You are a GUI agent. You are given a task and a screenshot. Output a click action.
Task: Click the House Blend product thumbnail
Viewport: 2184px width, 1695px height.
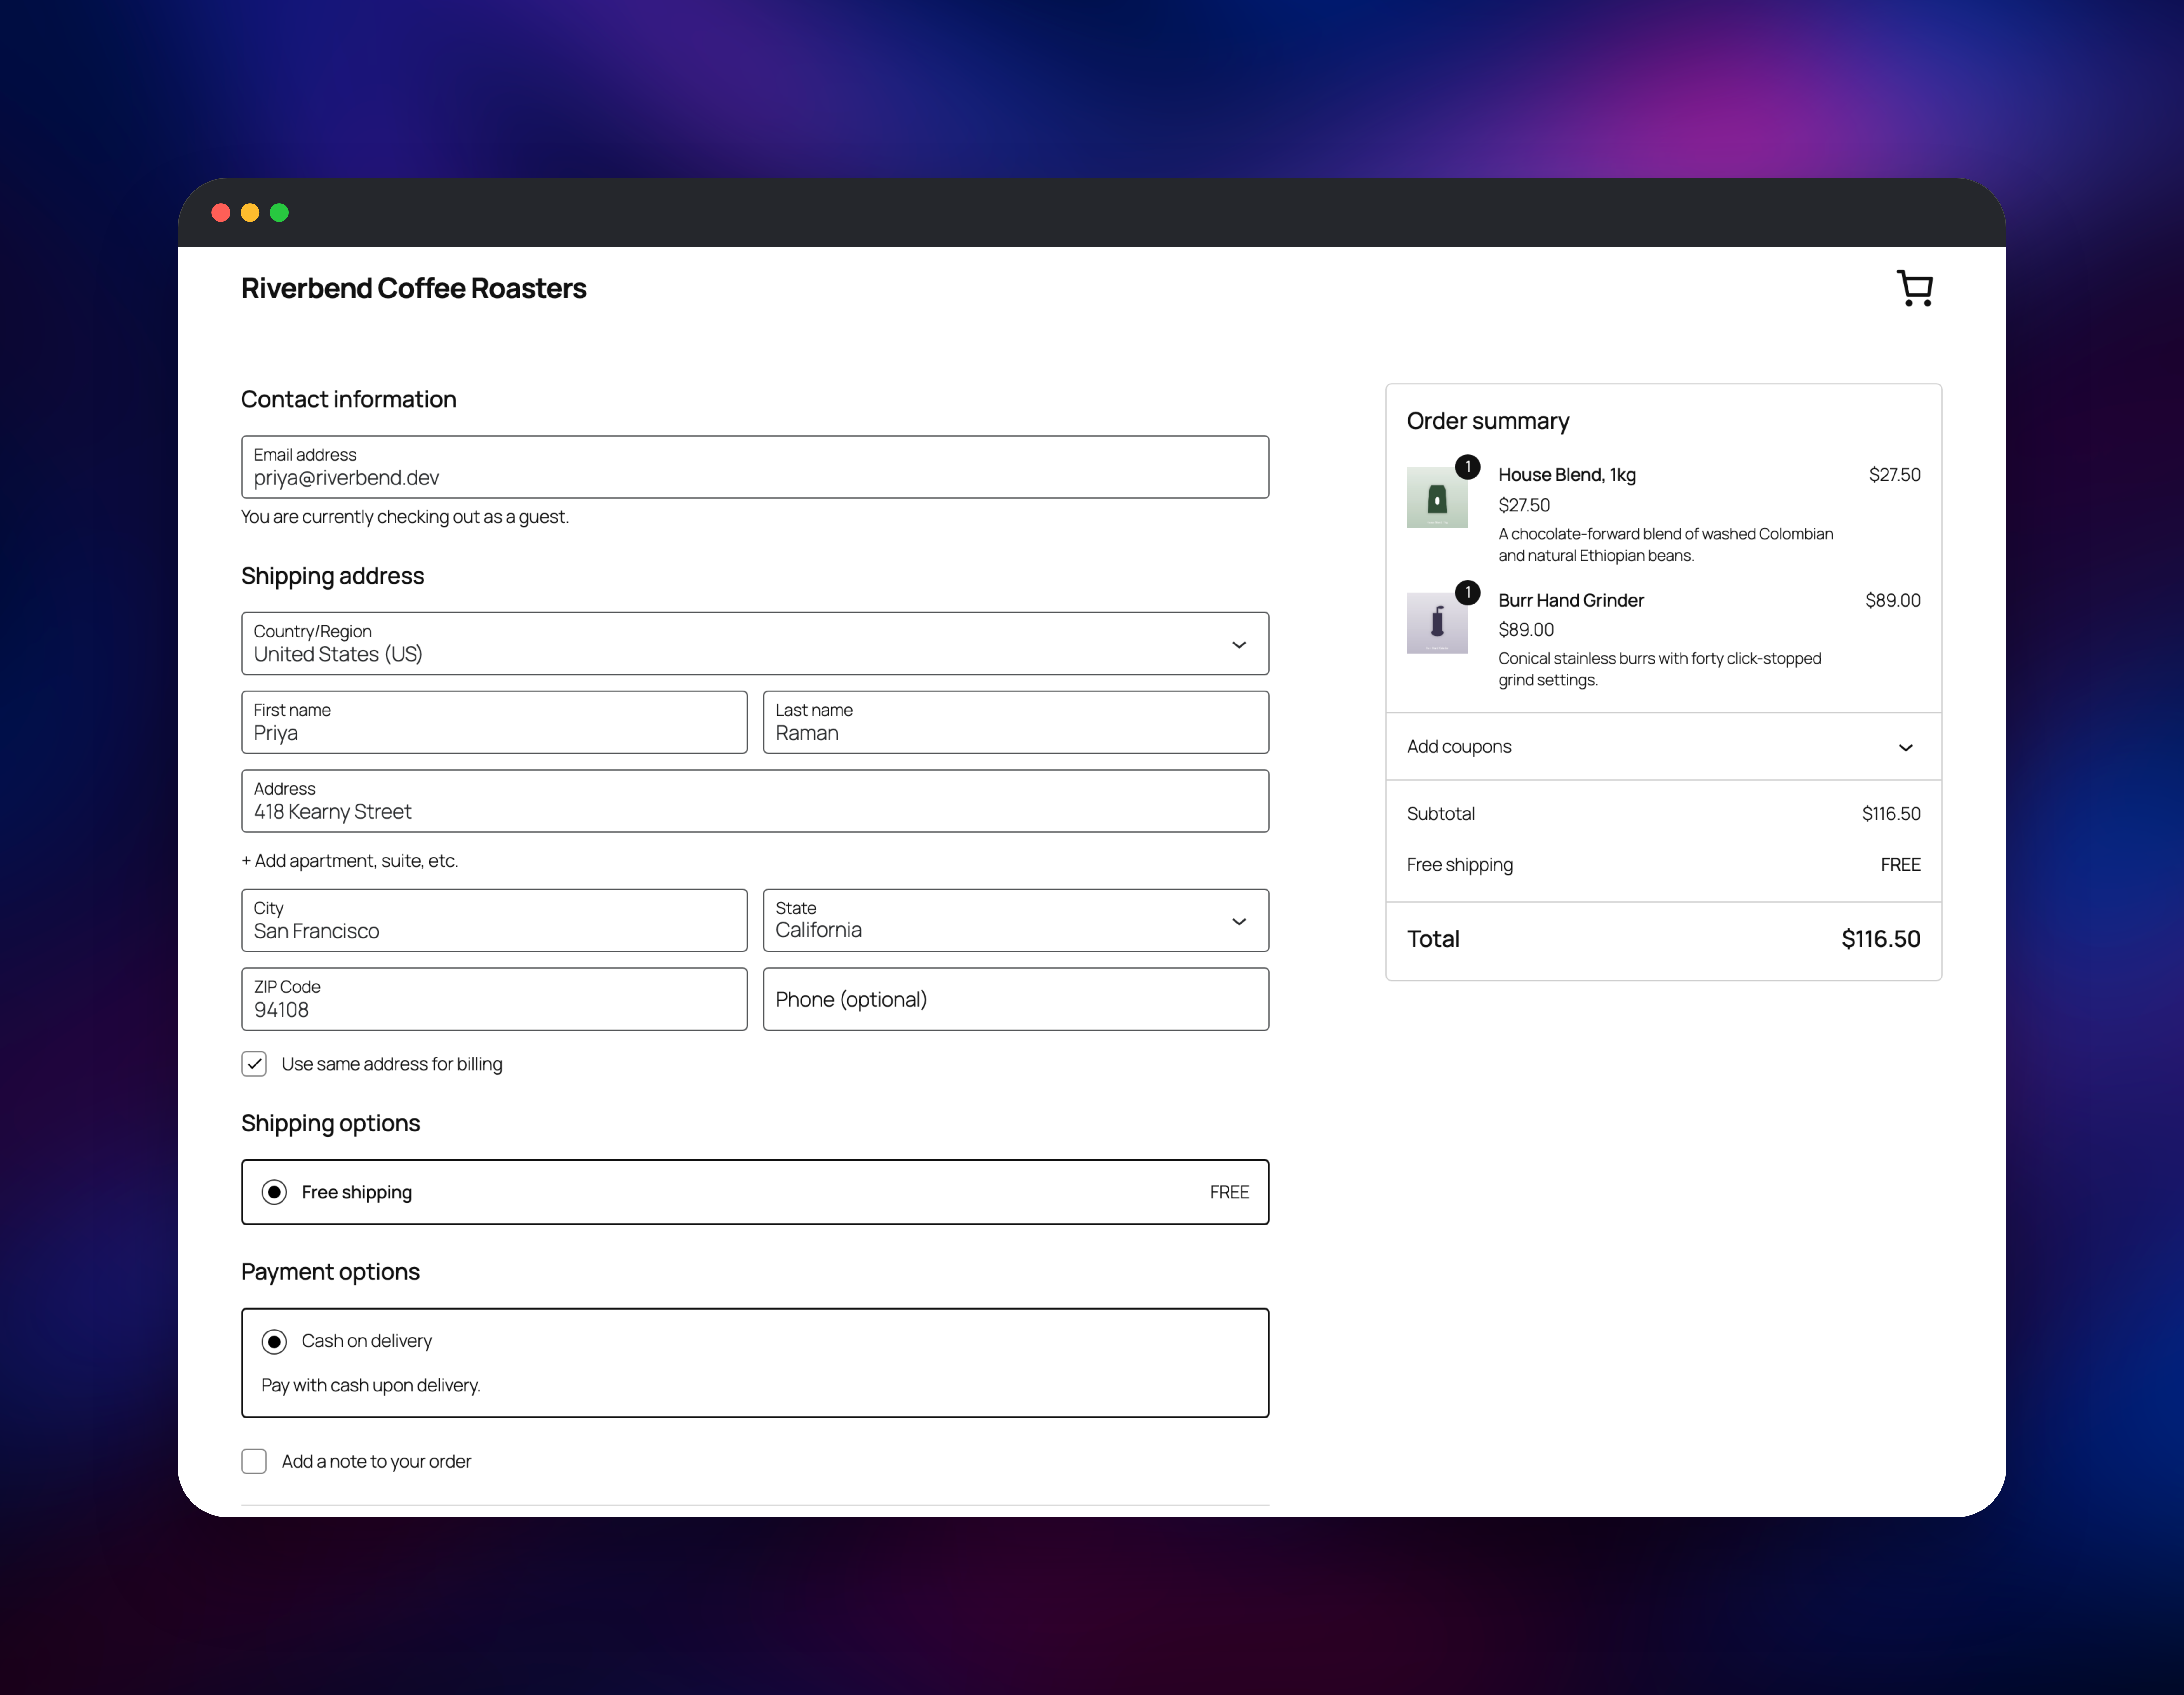[1437, 497]
